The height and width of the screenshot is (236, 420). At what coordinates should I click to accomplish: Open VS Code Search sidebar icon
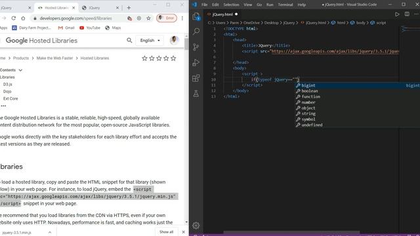(x=196, y=31)
